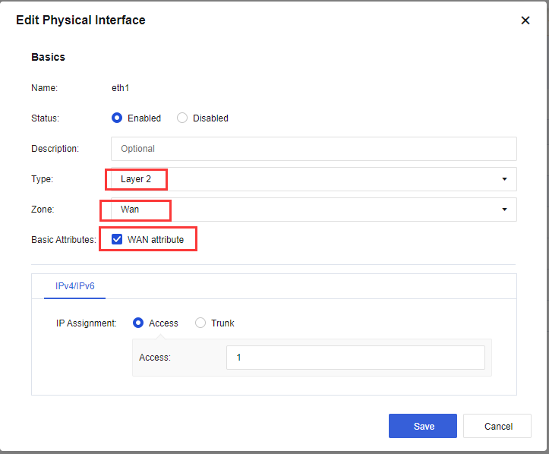Expand the Zone dropdown using its arrow
This screenshot has height=454, width=549.
tap(504, 210)
